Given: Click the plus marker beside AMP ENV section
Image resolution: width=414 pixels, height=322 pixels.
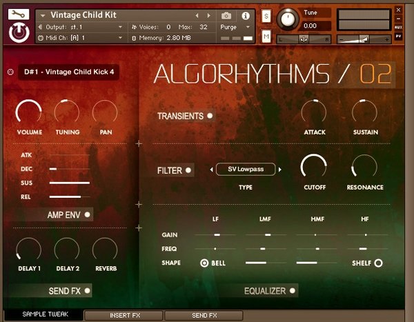Looking at the screenshot, I should coord(139,204).
